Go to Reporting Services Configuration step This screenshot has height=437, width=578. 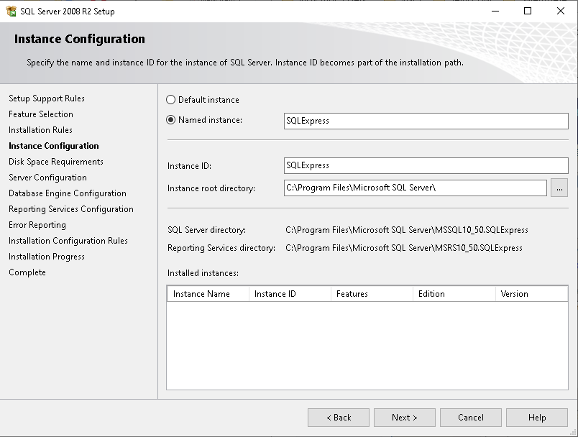71,209
